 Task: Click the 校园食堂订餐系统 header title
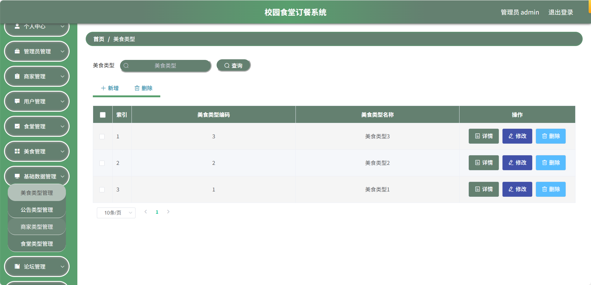(x=295, y=12)
